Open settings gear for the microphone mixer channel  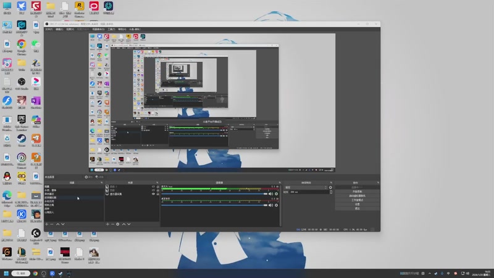tap(276, 194)
